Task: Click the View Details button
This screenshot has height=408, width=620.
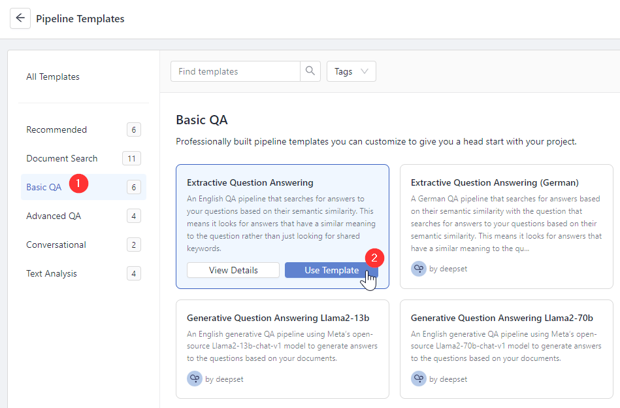Action: [233, 269]
